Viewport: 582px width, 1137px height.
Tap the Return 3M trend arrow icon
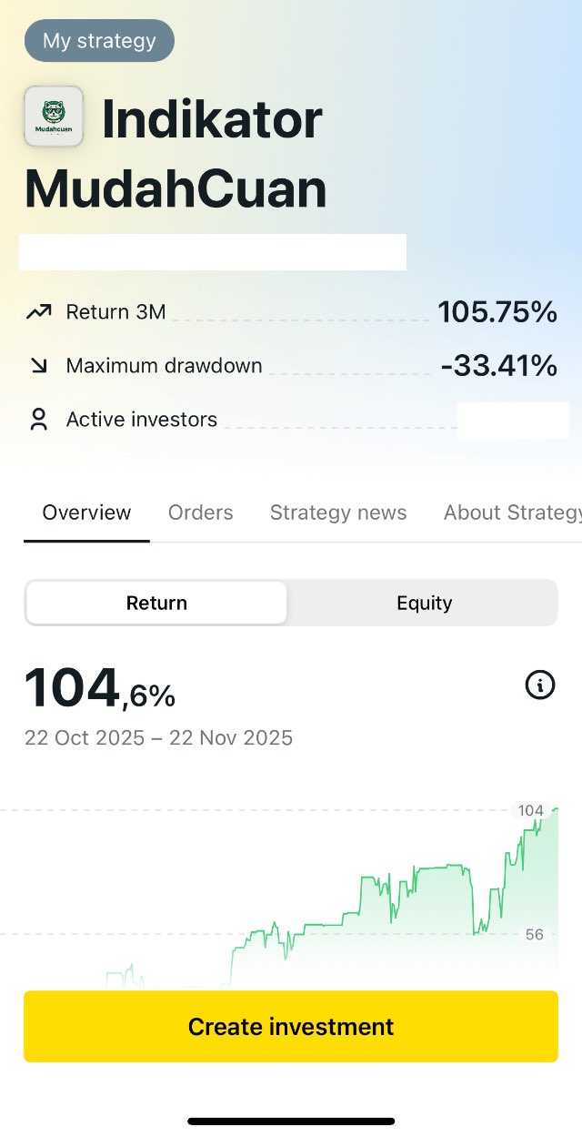(x=38, y=312)
